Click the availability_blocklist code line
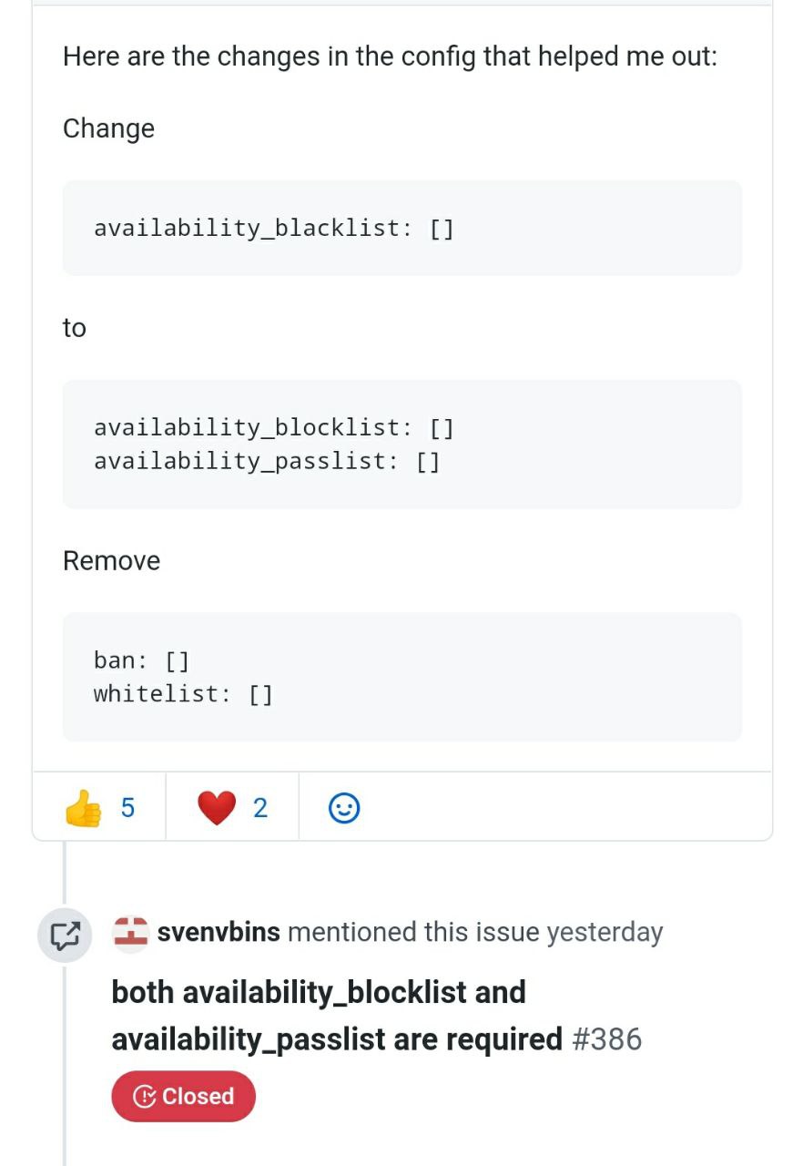This screenshot has height=1166, width=803. (274, 427)
